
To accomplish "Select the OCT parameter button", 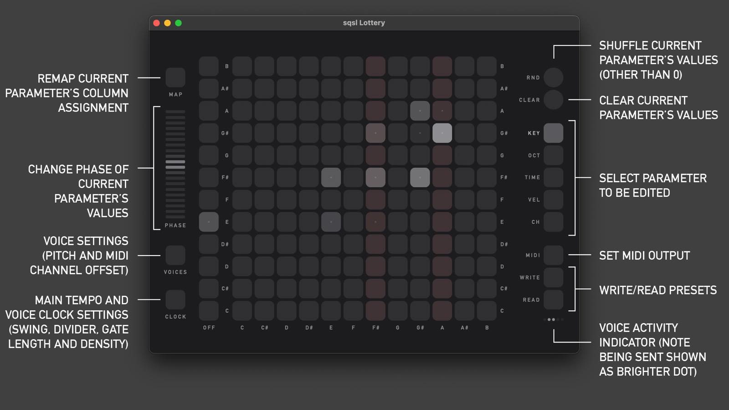I will click(x=554, y=155).
